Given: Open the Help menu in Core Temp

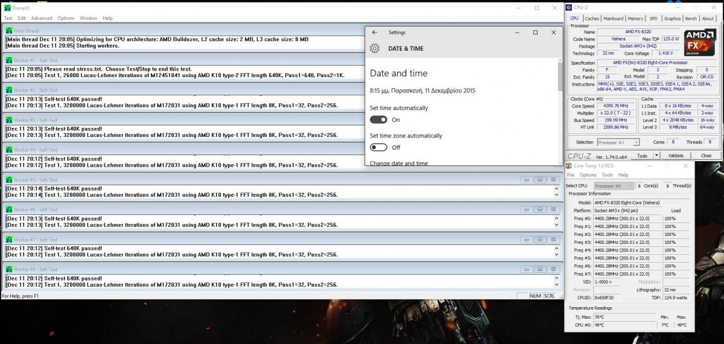Looking at the screenshot, I should click(x=623, y=175).
